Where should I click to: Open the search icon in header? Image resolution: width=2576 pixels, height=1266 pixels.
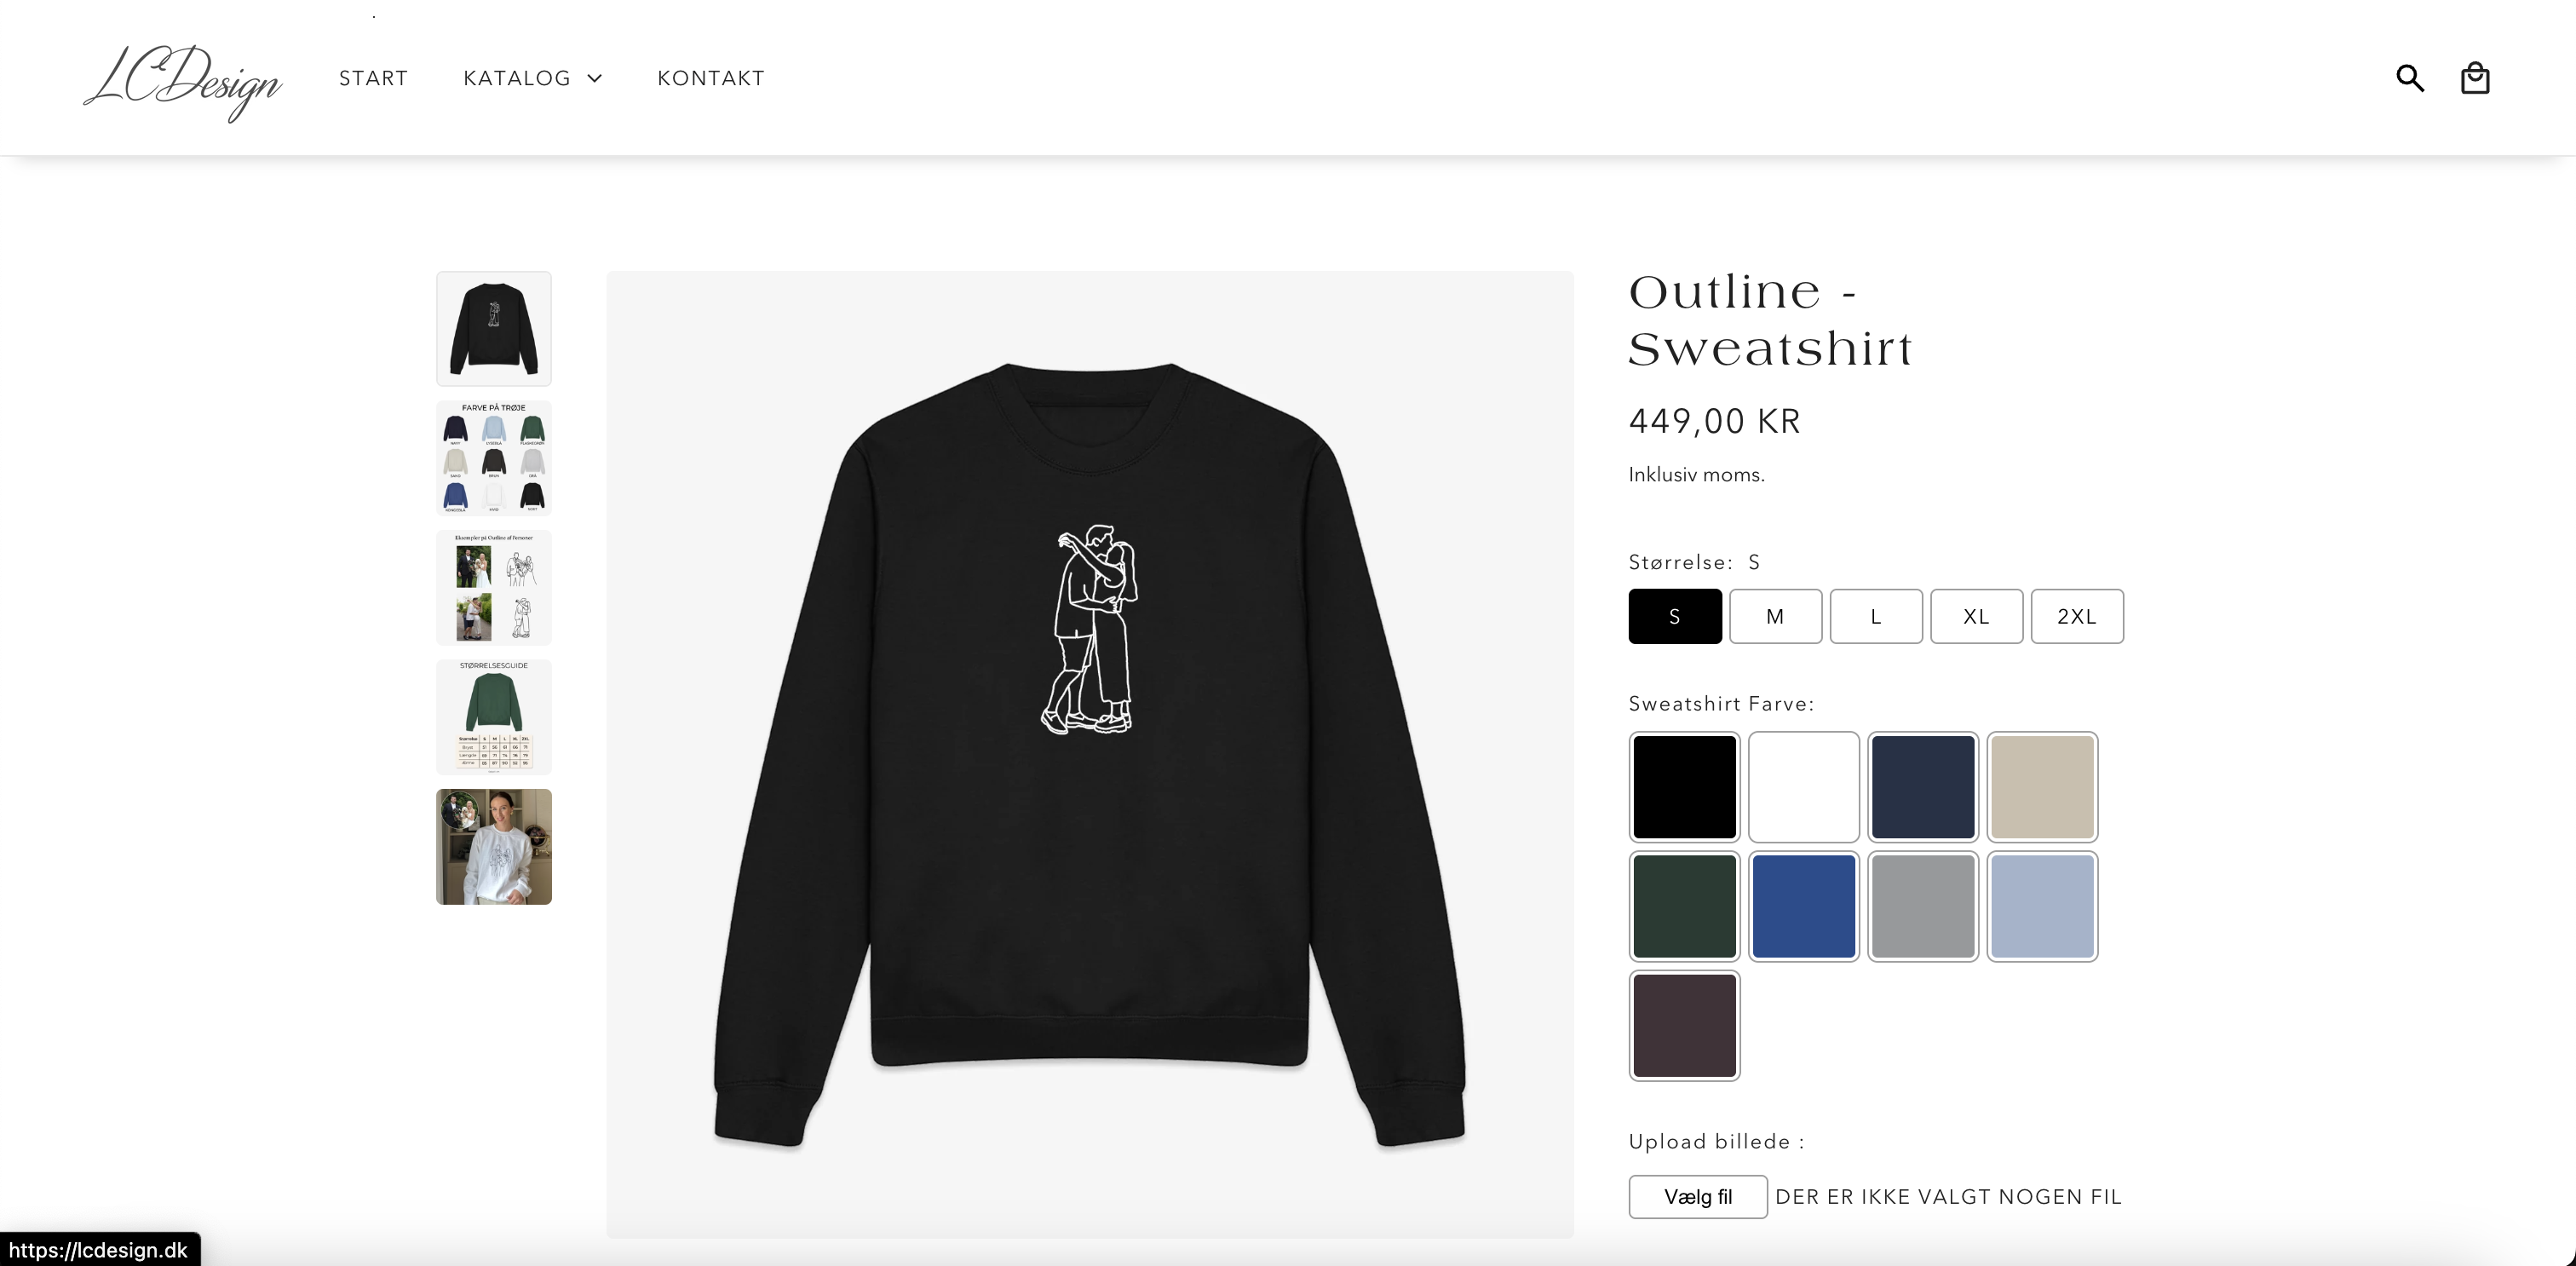click(2410, 78)
